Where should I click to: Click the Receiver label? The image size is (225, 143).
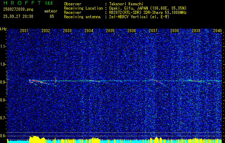point(73,13)
